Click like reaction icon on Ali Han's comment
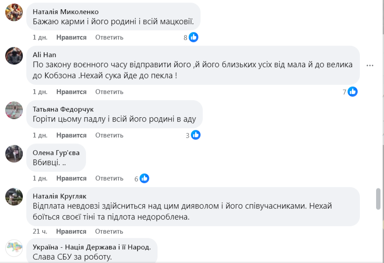This screenshot has height=263, width=384. tap(353, 92)
